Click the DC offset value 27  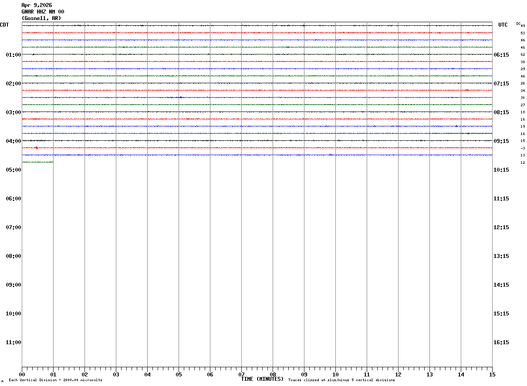click(523, 105)
